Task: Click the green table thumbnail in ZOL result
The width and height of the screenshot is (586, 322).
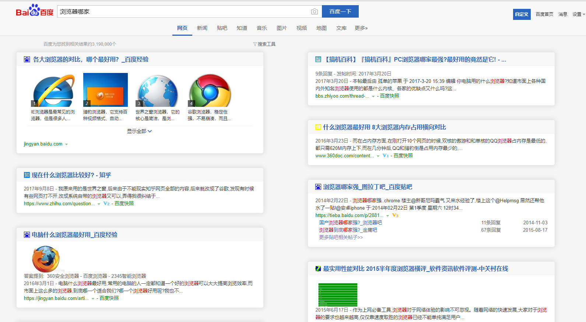Action: pos(337,294)
